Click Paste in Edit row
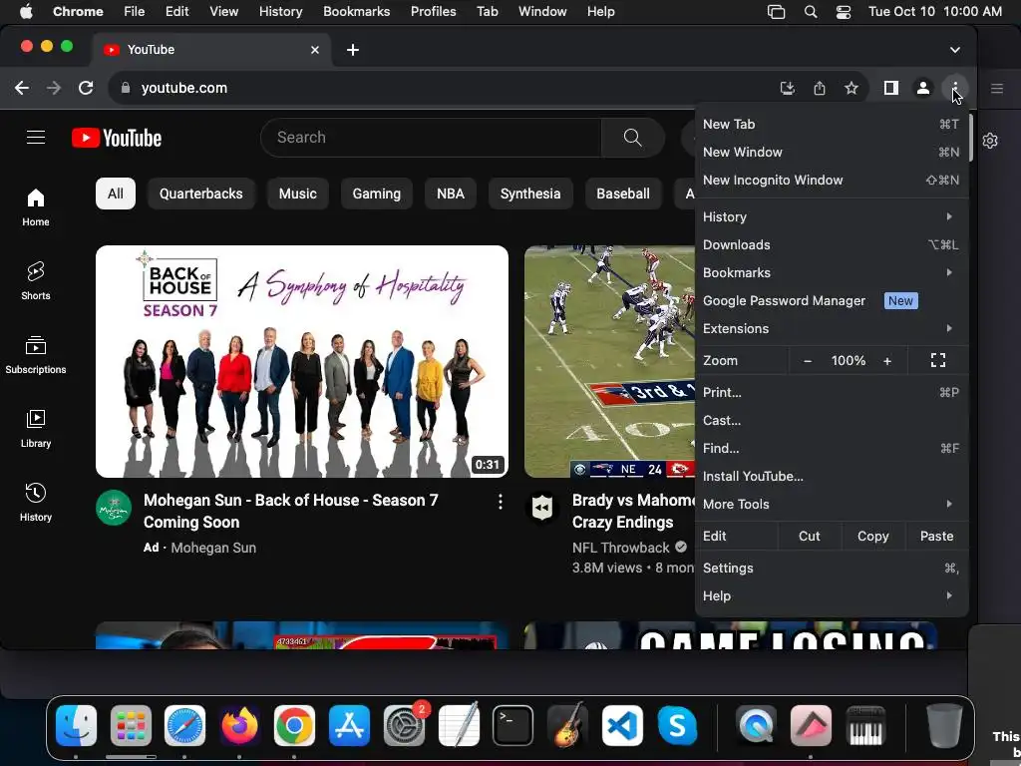The image size is (1021, 766). 936,536
